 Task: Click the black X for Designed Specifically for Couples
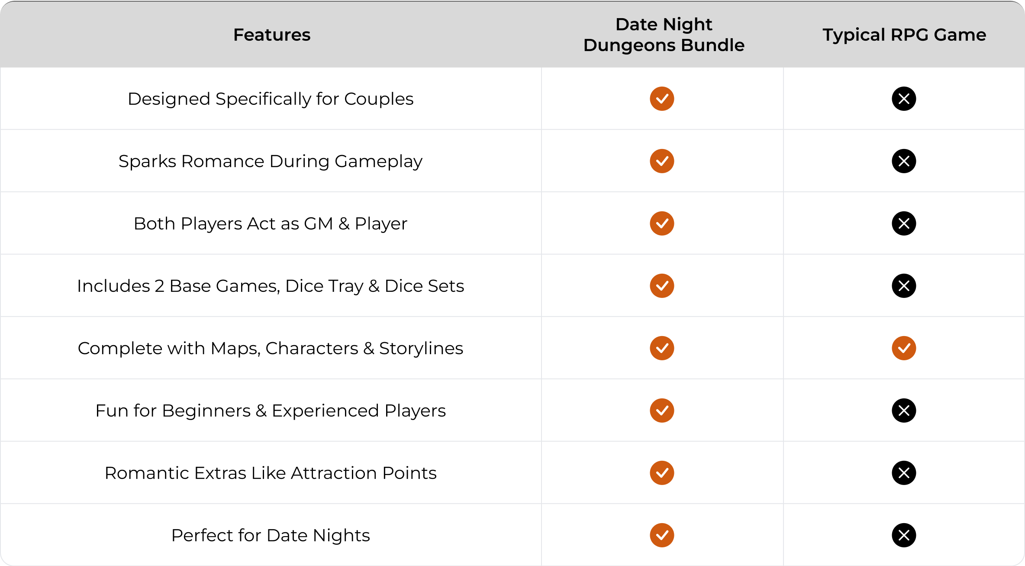(x=904, y=99)
